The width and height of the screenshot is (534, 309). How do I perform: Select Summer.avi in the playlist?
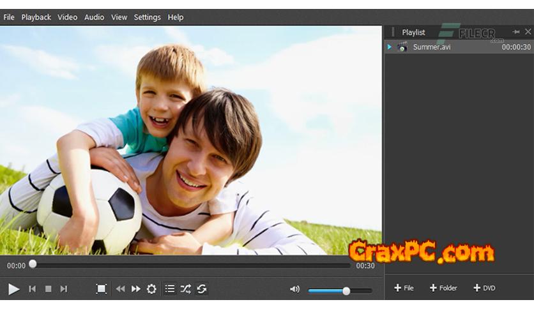431,47
